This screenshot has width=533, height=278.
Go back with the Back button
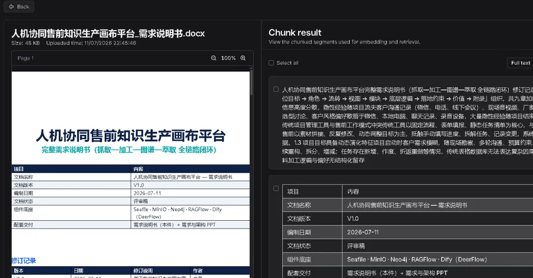tap(19, 6)
